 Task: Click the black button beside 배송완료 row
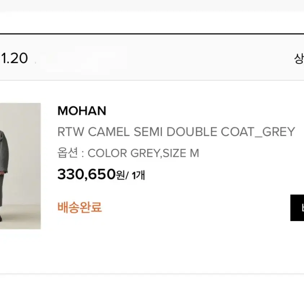click(x=297, y=208)
